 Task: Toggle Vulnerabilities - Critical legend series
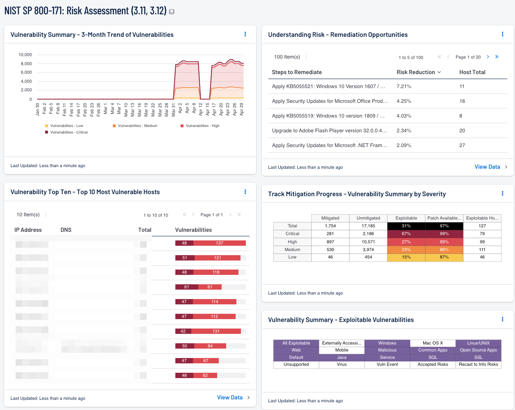click(x=68, y=132)
